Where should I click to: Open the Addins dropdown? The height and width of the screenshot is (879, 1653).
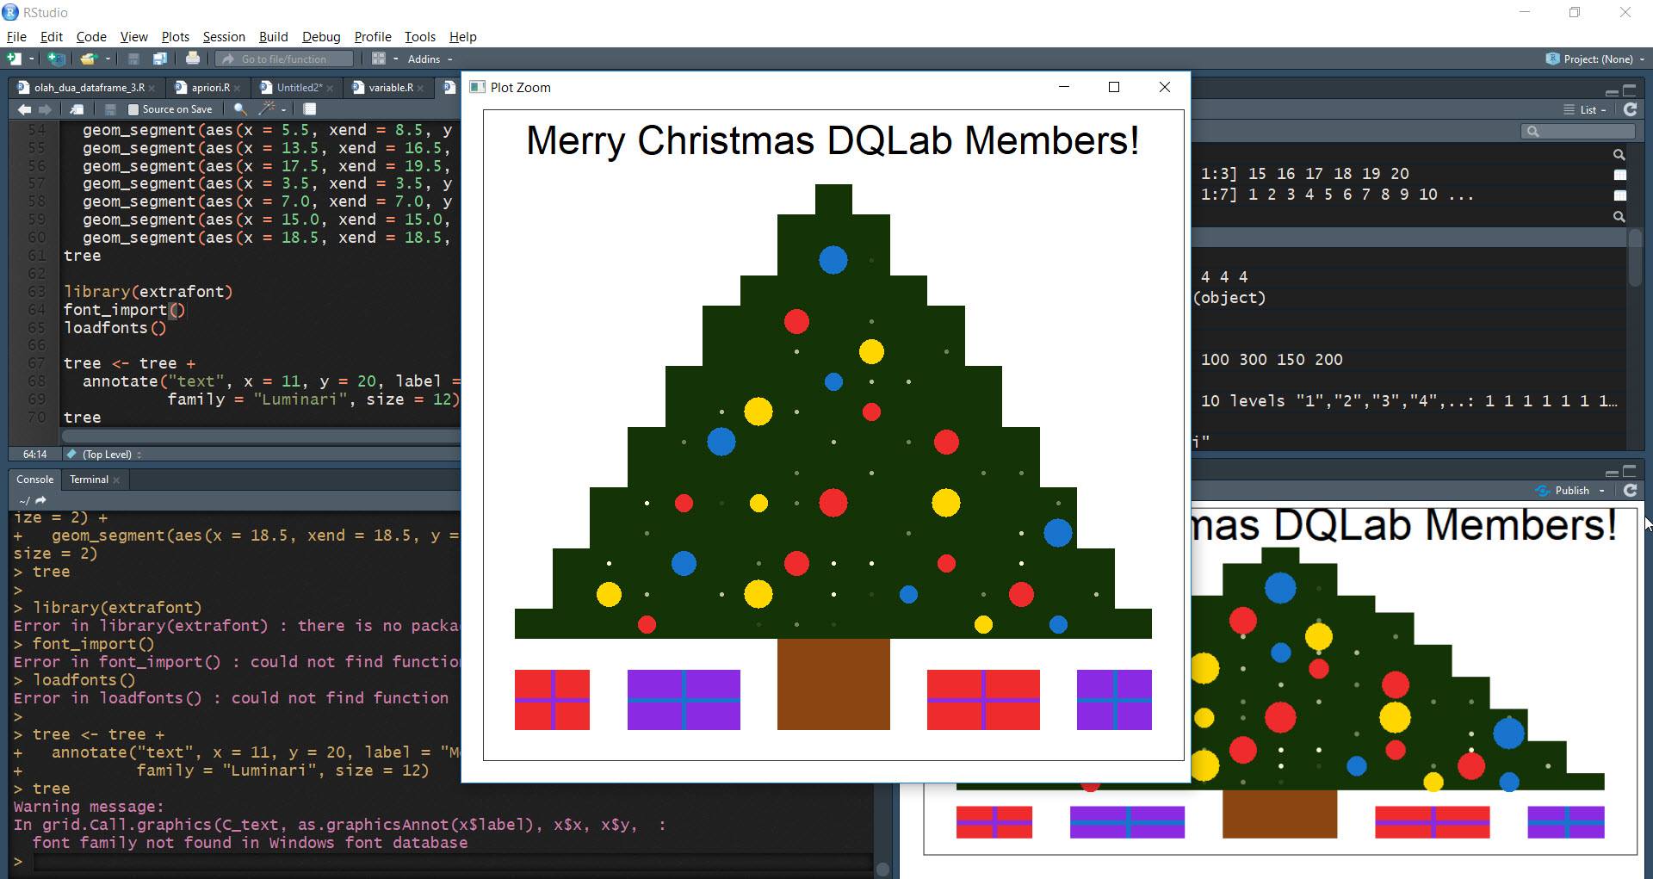(430, 59)
